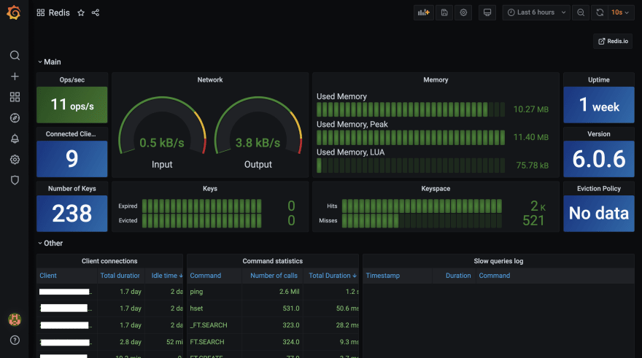Open the Eviction Policy panel title menu
The image size is (642, 358).
[x=599, y=189]
